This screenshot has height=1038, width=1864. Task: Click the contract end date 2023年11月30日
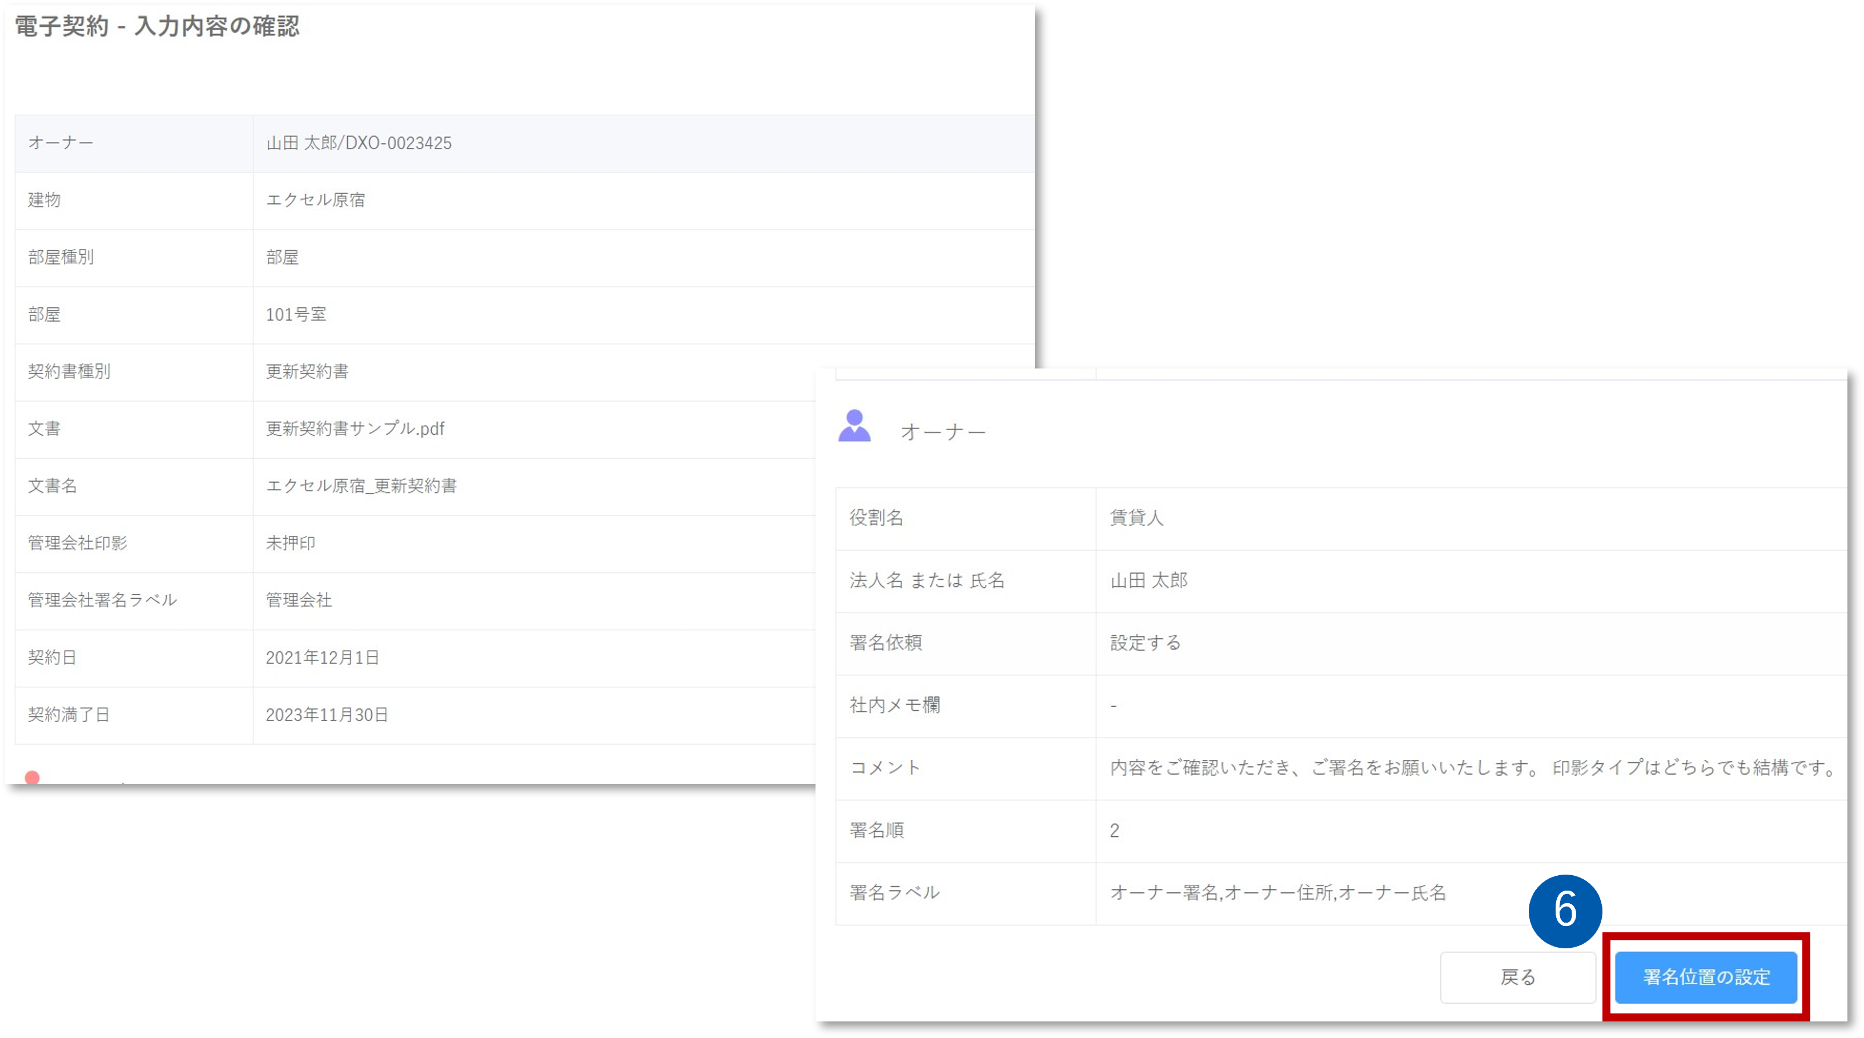326,715
